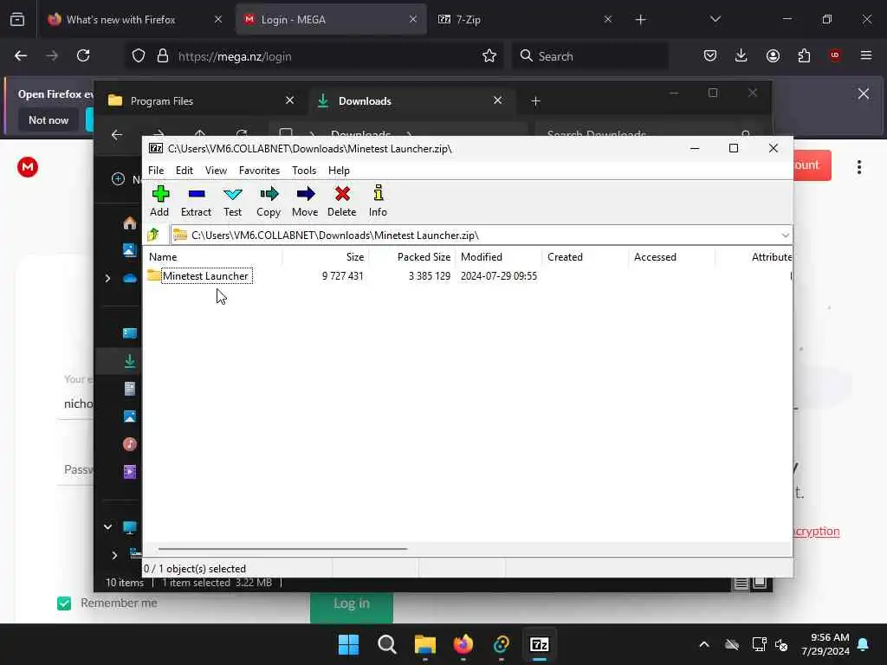This screenshot has width=887, height=665.
Task: Open the File menu in 7-Zip
Action: (x=156, y=171)
